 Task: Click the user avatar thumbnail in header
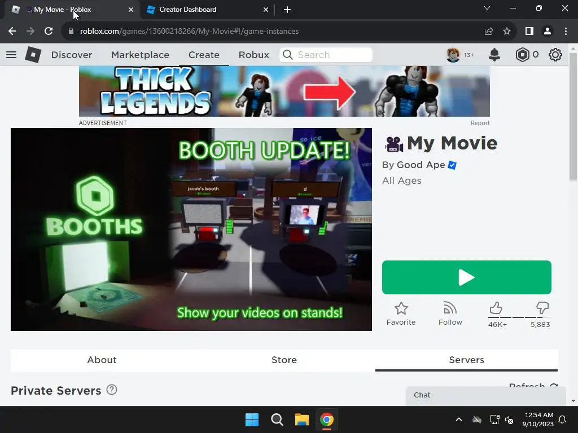pyautogui.click(x=453, y=55)
